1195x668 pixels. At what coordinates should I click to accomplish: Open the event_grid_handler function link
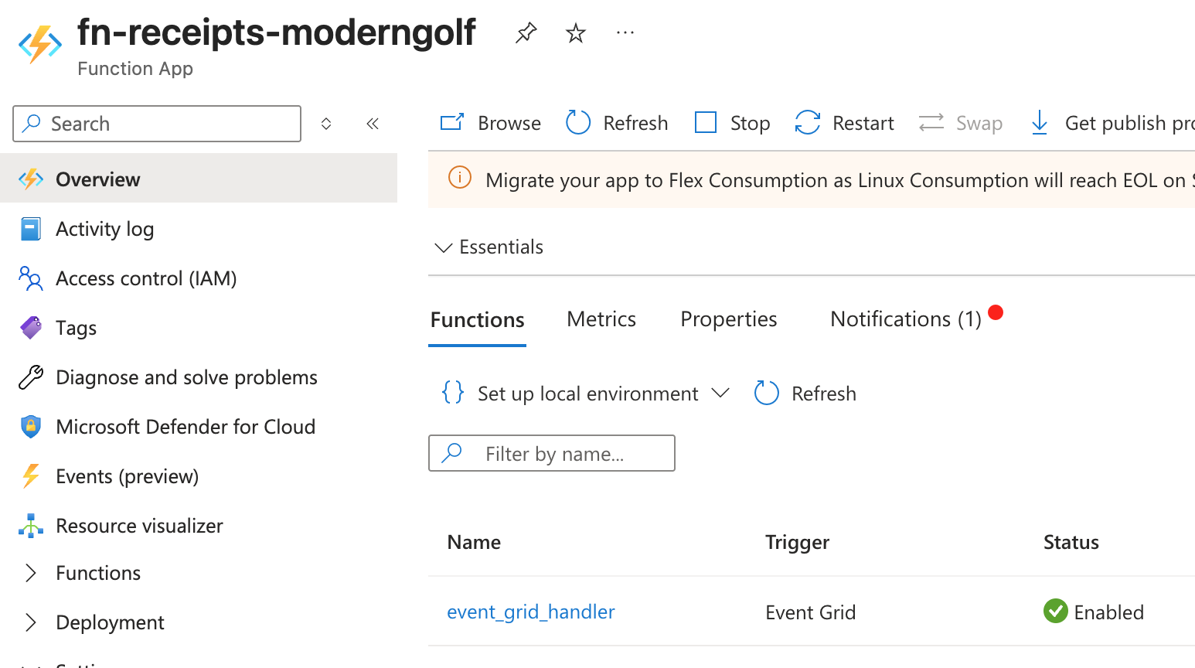(x=531, y=612)
